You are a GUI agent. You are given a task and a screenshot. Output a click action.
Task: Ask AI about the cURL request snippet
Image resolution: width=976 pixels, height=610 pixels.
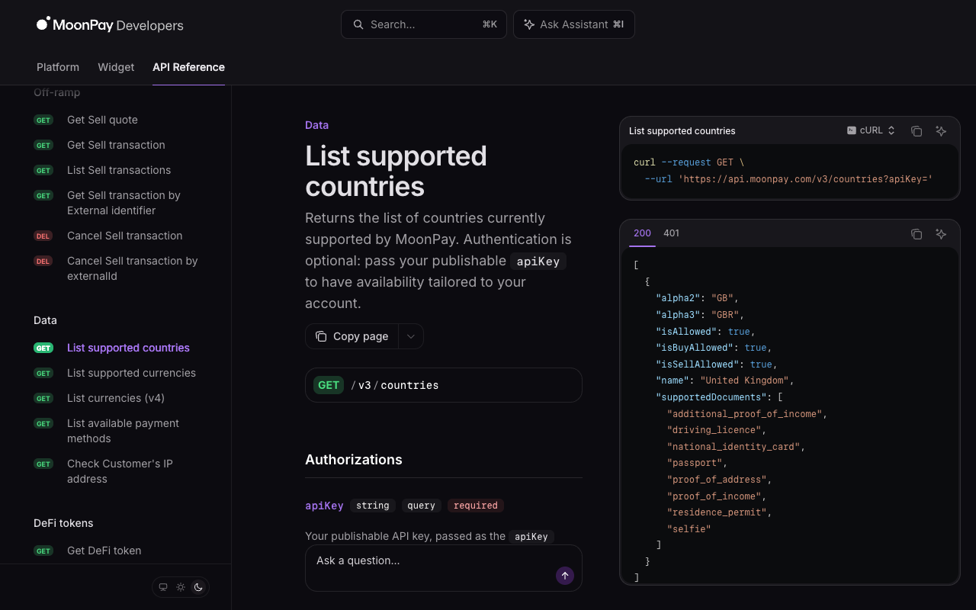(x=941, y=131)
